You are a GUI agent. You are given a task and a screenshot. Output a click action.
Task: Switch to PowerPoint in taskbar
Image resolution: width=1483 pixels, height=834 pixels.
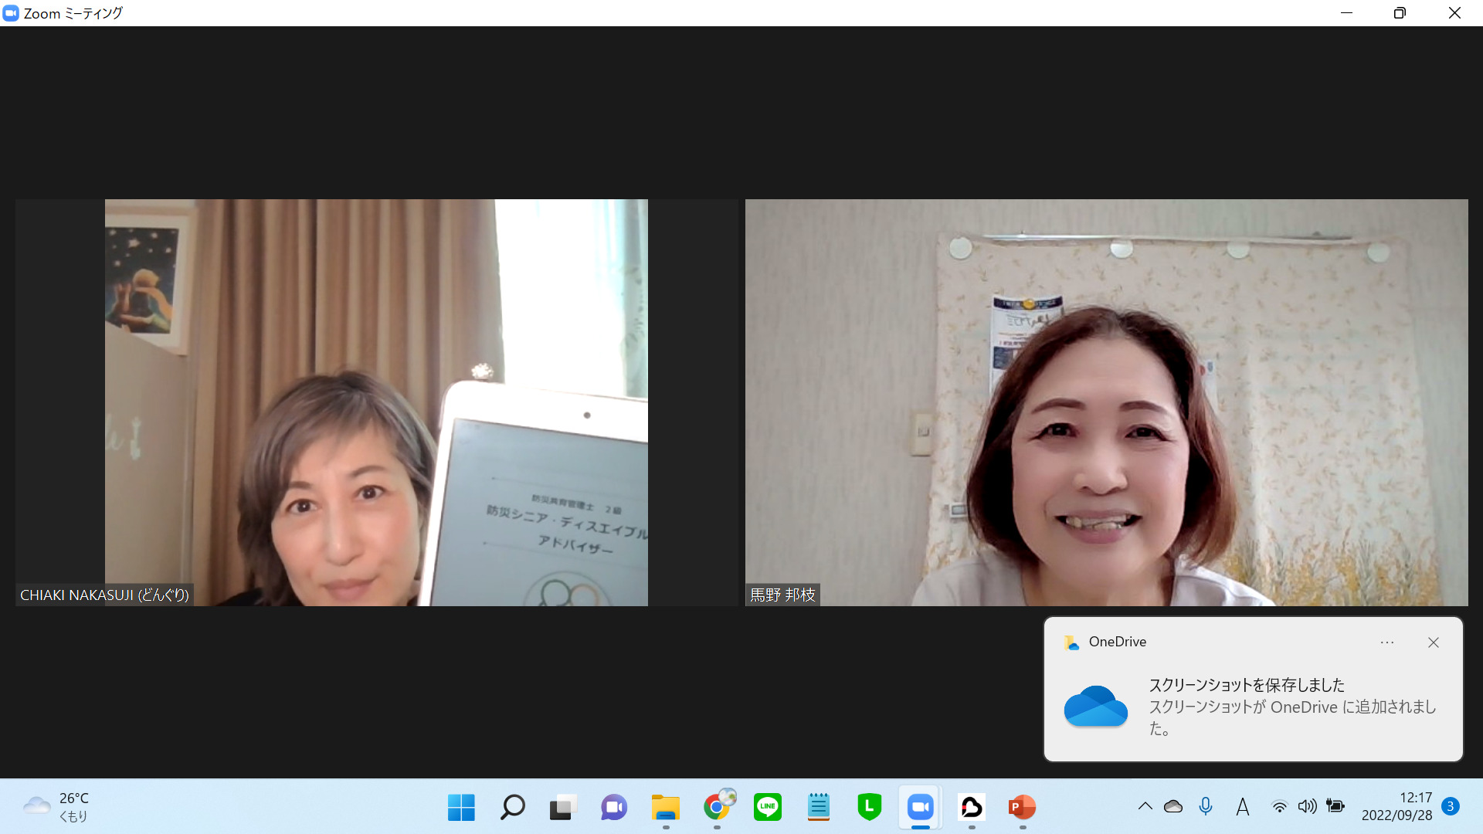1022,808
